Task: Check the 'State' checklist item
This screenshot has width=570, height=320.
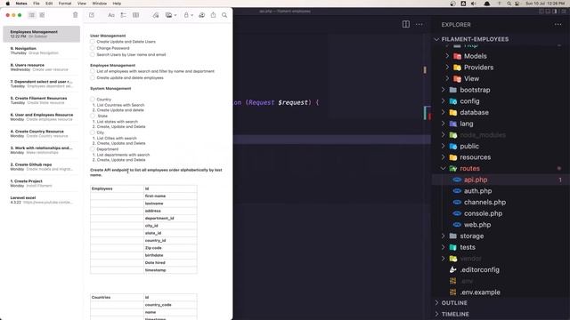Action: [x=93, y=116]
